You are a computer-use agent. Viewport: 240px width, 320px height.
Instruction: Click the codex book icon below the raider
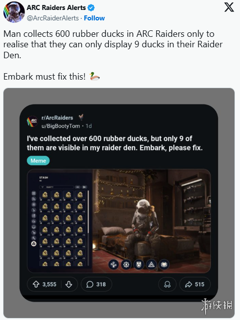pyautogui.click(x=164, y=265)
